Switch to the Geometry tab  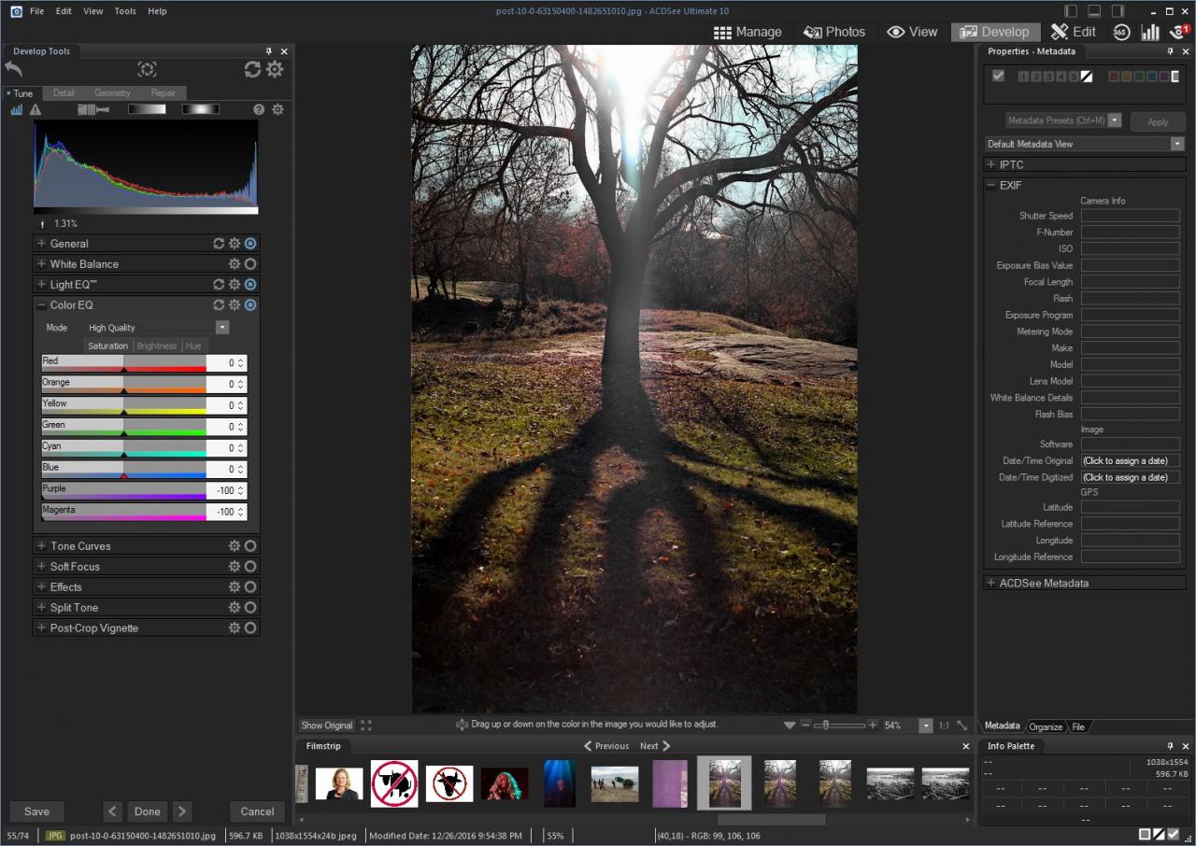click(112, 93)
